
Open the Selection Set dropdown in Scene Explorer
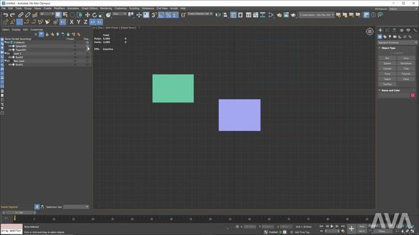click(76, 207)
